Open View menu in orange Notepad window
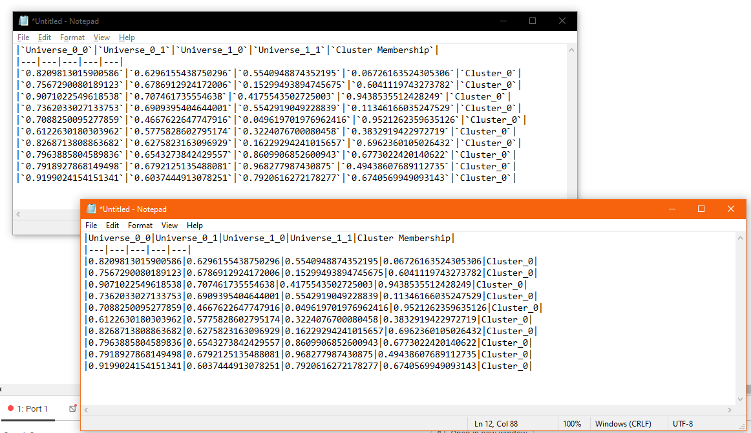Screen dimensions: 751x433 [169, 226]
